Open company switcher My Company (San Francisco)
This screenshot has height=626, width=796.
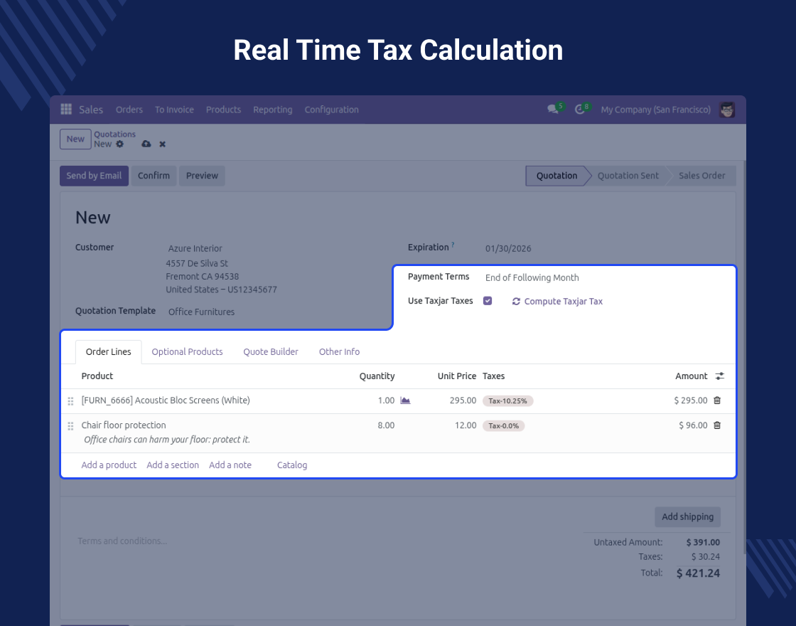point(656,110)
